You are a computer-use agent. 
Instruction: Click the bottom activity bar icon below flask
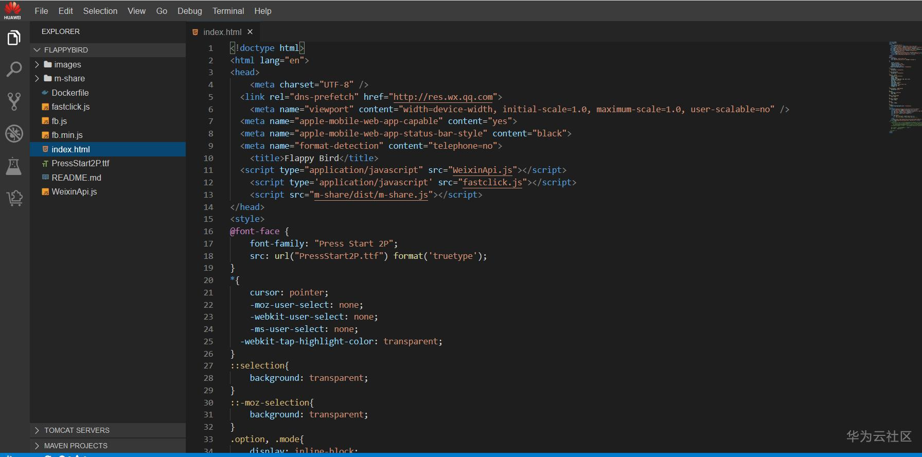tap(14, 198)
